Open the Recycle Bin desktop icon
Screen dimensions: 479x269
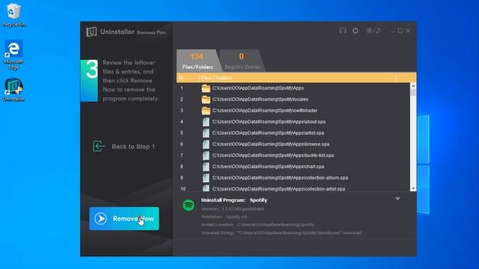tap(13, 15)
